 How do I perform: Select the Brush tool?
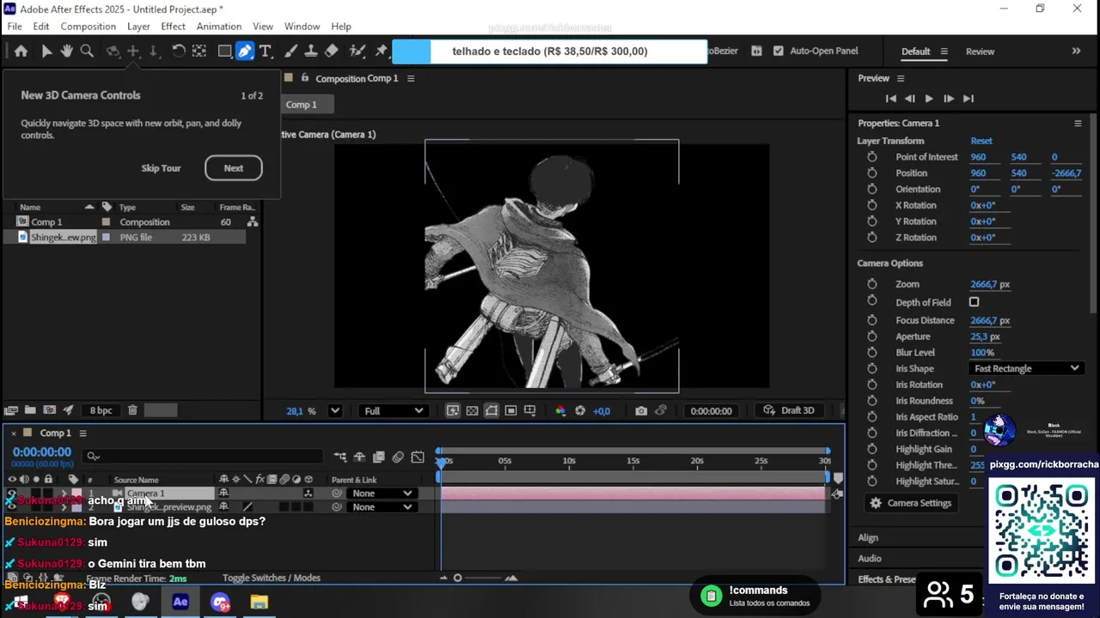coord(290,51)
